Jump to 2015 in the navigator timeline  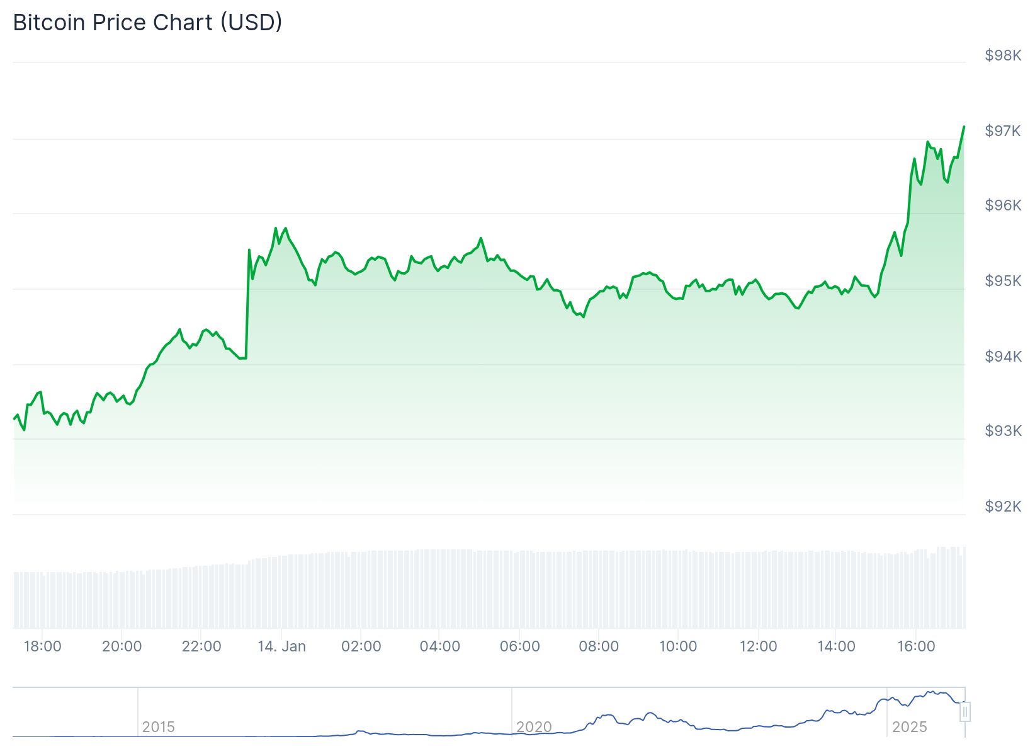pos(159,727)
